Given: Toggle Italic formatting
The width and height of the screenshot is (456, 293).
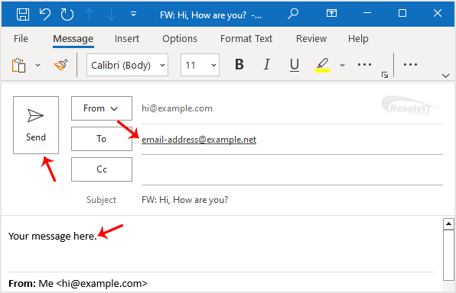Looking at the screenshot, I should [267, 64].
